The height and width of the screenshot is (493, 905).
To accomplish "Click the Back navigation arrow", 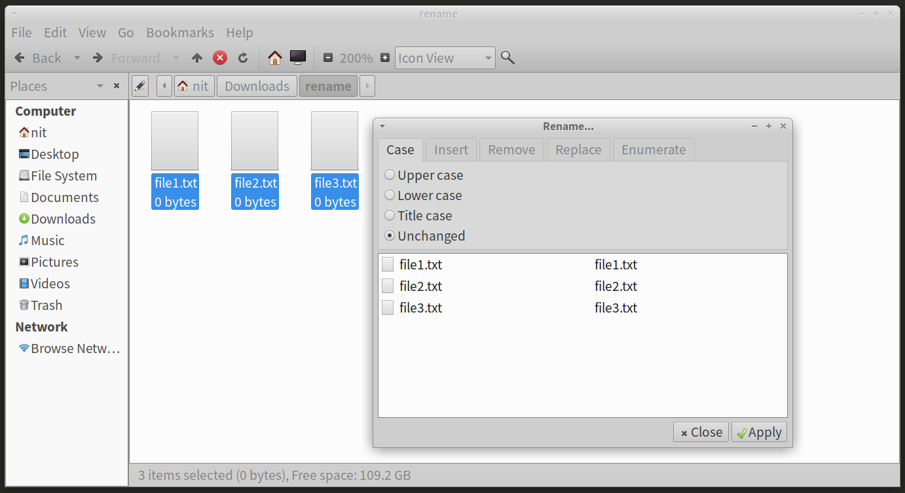I will point(19,58).
